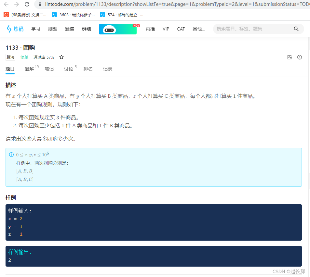This screenshot has width=310, height=277.
Task: Click the feedback/report icon near the star
Action: 290,57
